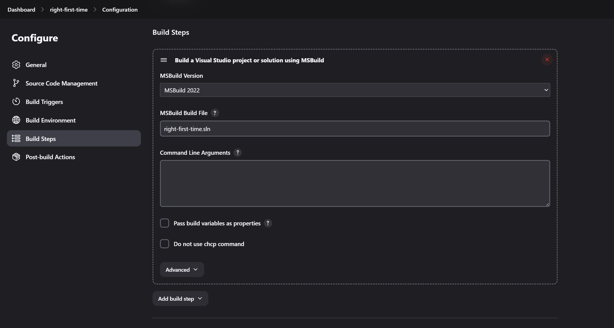This screenshot has width=614, height=328.
Task: Navigate to Dashboard breadcrumb link
Action: (x=21, y=10)
